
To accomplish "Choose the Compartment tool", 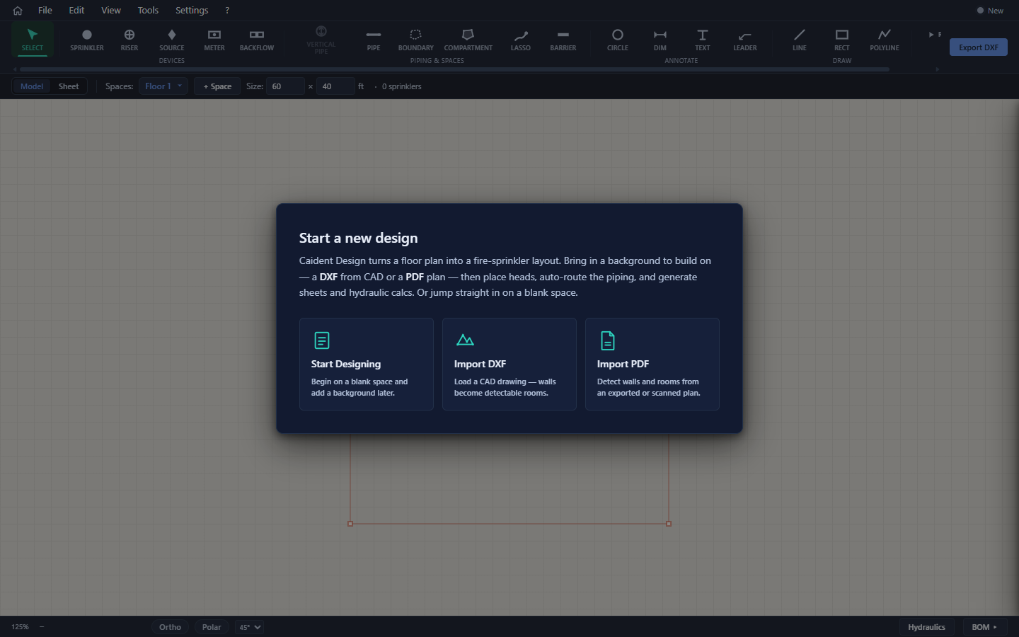I will tap(468, 40).
